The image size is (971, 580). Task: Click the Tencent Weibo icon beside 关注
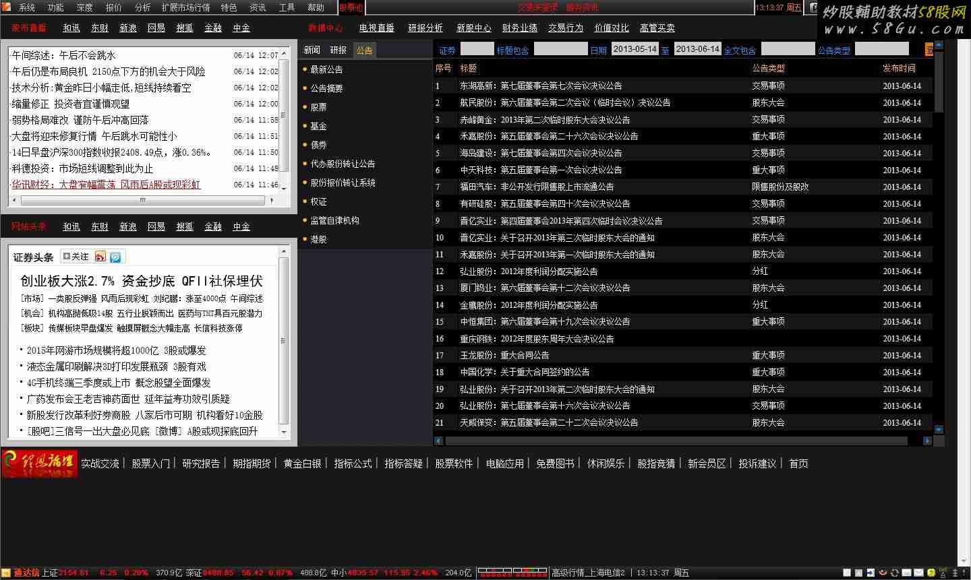click(x=115, y=257)
